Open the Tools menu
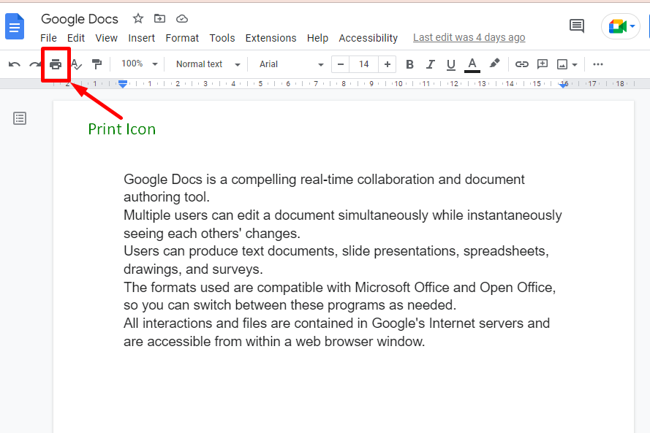The width and height of the screenshot is (650, 433). point(222,38)
